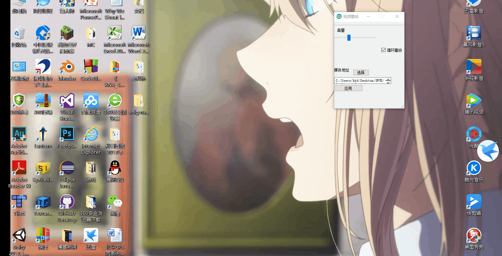This screenshot has height=256, width=502.
Task: Open 360杀毒 antivirus icon
Action: click(19, 101)
